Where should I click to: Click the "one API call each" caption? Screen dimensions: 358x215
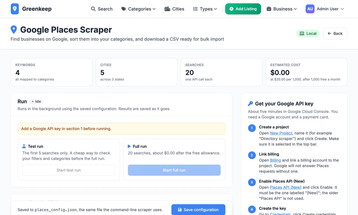coord(199,79)
